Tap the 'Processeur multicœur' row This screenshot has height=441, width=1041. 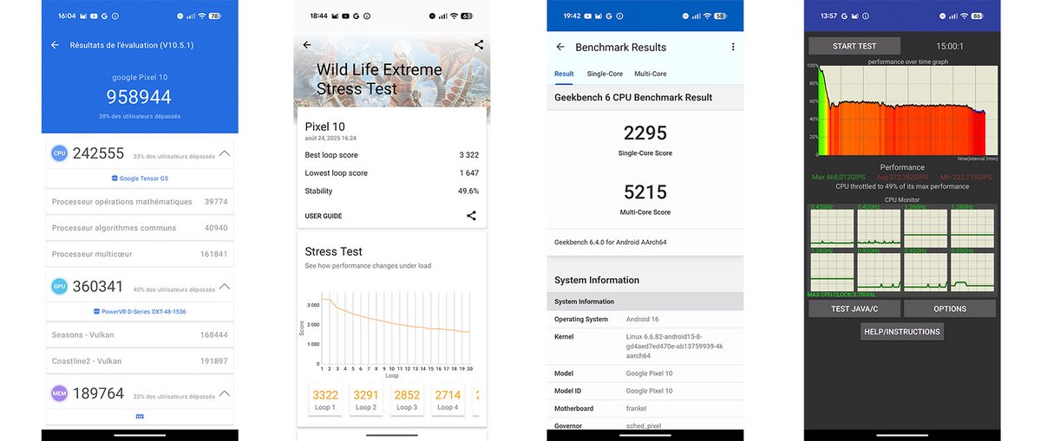point(140,254)
